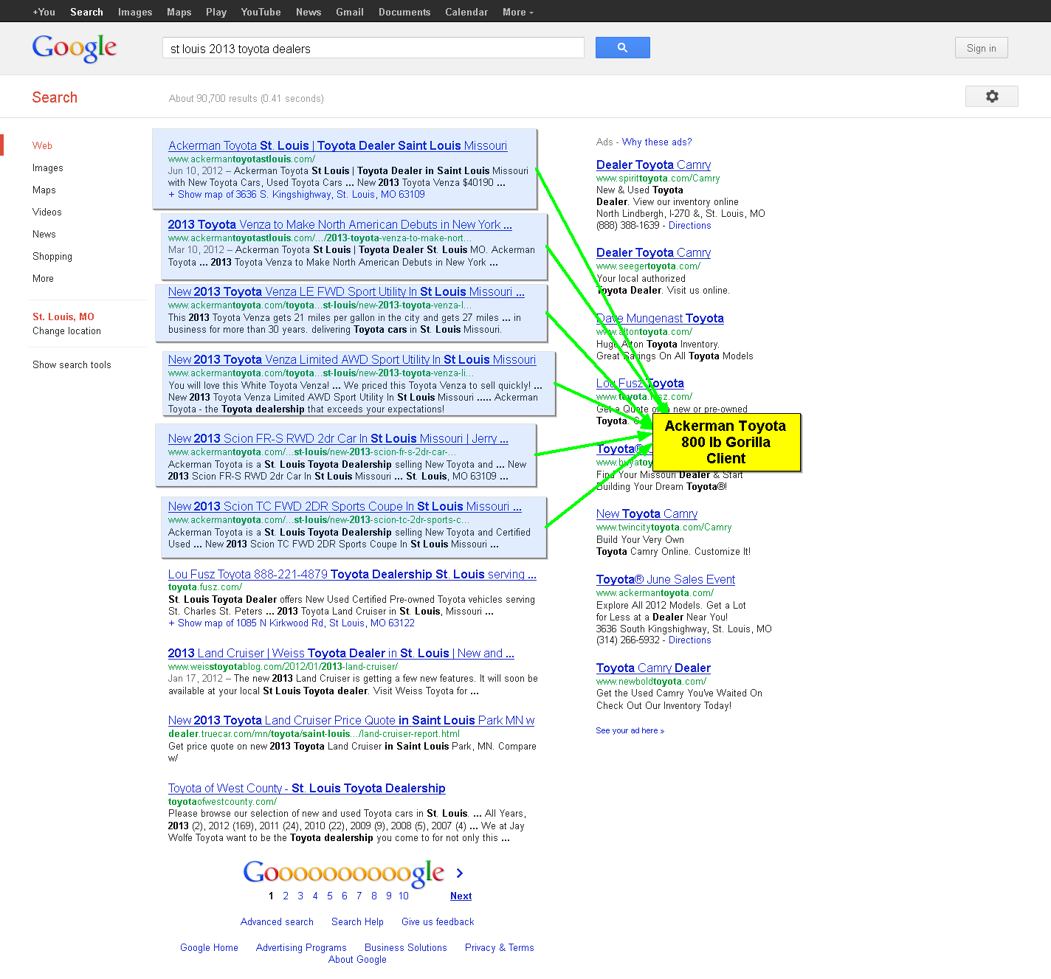Select Shopping filter in left sidebar
The height and width of the screenshot is (979, 1051).
click(52, 257)
